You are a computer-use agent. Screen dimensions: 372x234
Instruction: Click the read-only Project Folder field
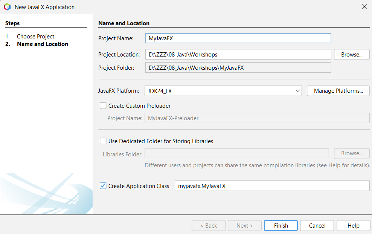[238, 67]
